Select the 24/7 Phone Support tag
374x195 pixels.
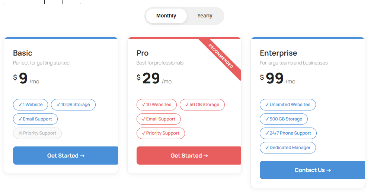(288, 133)
